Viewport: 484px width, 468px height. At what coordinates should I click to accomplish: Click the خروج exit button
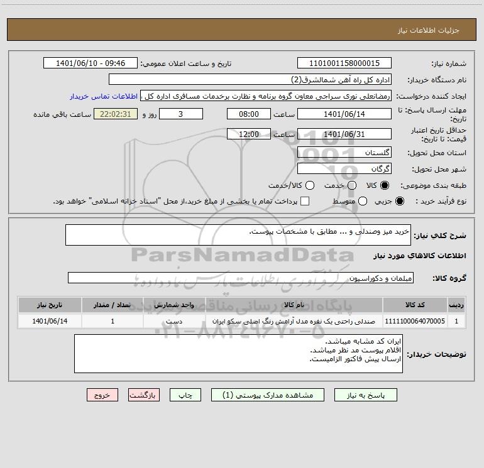pyautogui.click(x=102, y=395)
